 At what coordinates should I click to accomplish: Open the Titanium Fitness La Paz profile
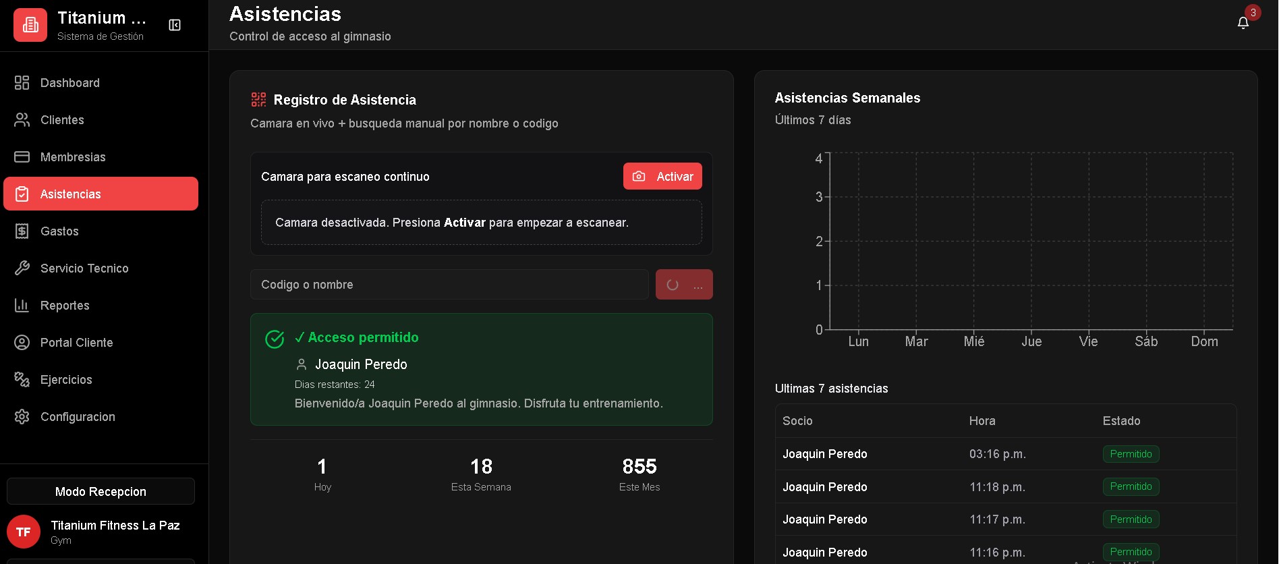click(115, 532)
